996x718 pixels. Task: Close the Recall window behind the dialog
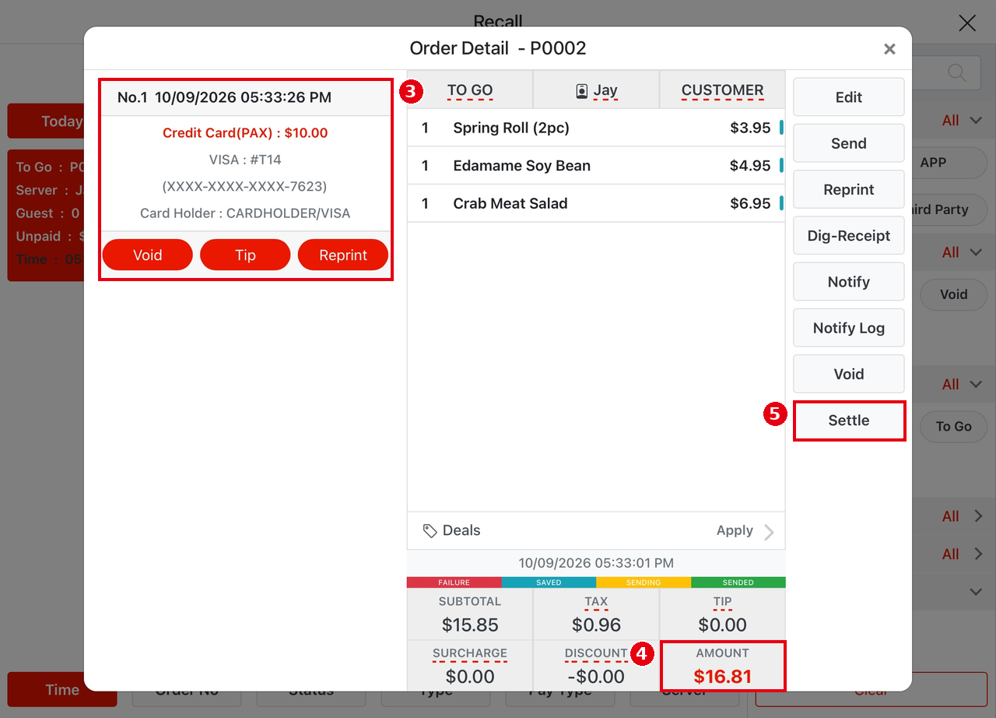click(967, 23)
